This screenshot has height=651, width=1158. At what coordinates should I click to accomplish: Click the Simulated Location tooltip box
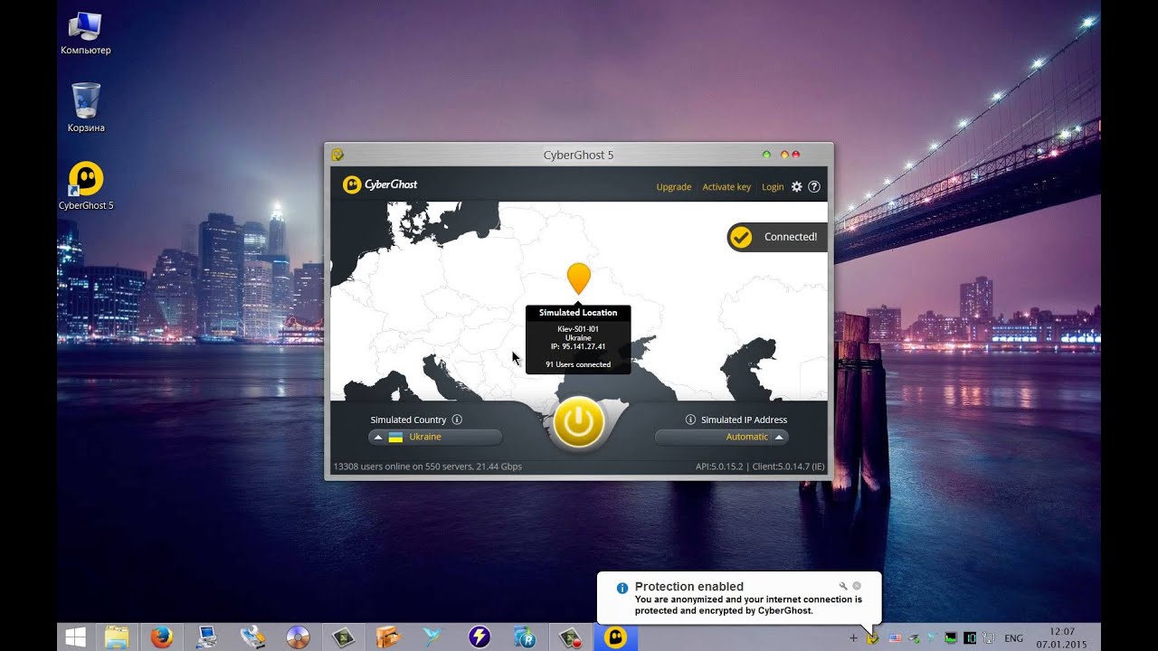578,340
